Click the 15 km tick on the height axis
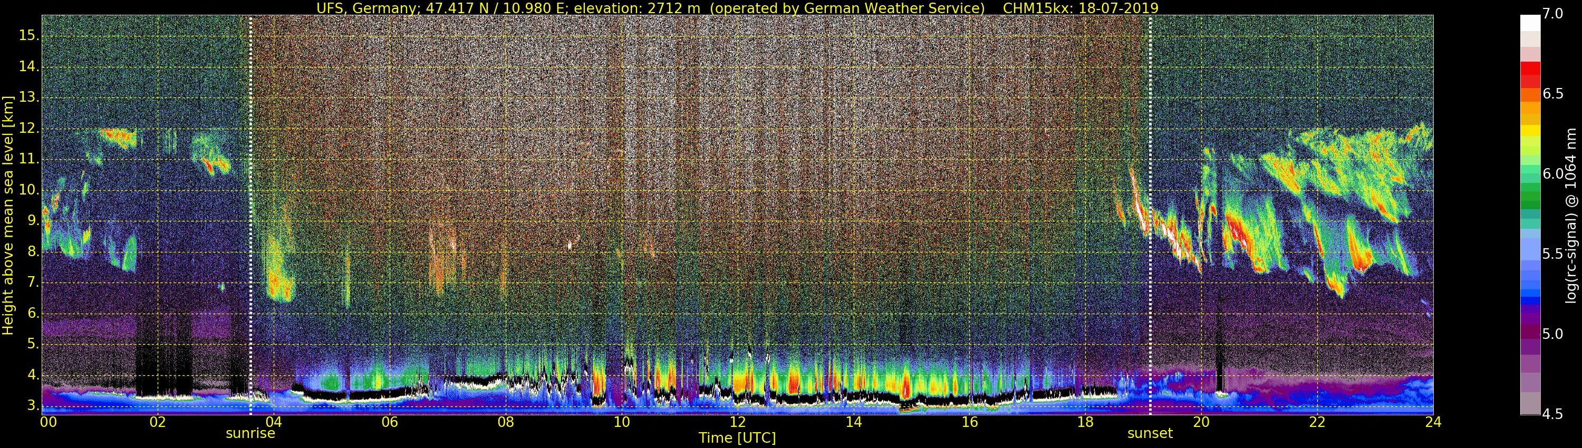The width and height of the screenshot is (1582, 448). coord(27,36)
